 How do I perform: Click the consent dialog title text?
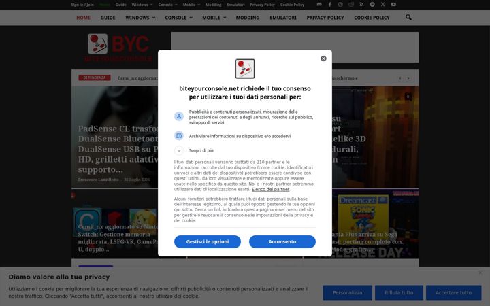(x=245, y=92)
